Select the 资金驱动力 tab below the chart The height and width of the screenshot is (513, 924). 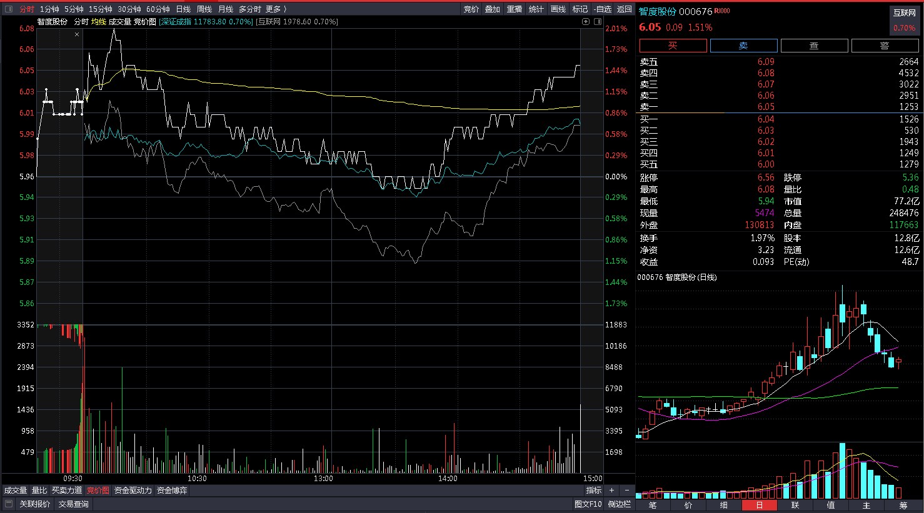tap(133, 491)
